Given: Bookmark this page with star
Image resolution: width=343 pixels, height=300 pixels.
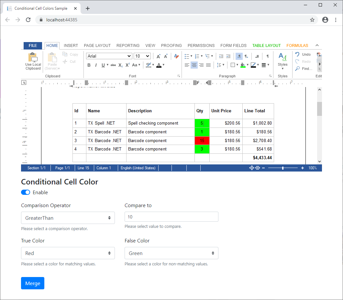Looking at the screenshot, I should pos(312,20).
